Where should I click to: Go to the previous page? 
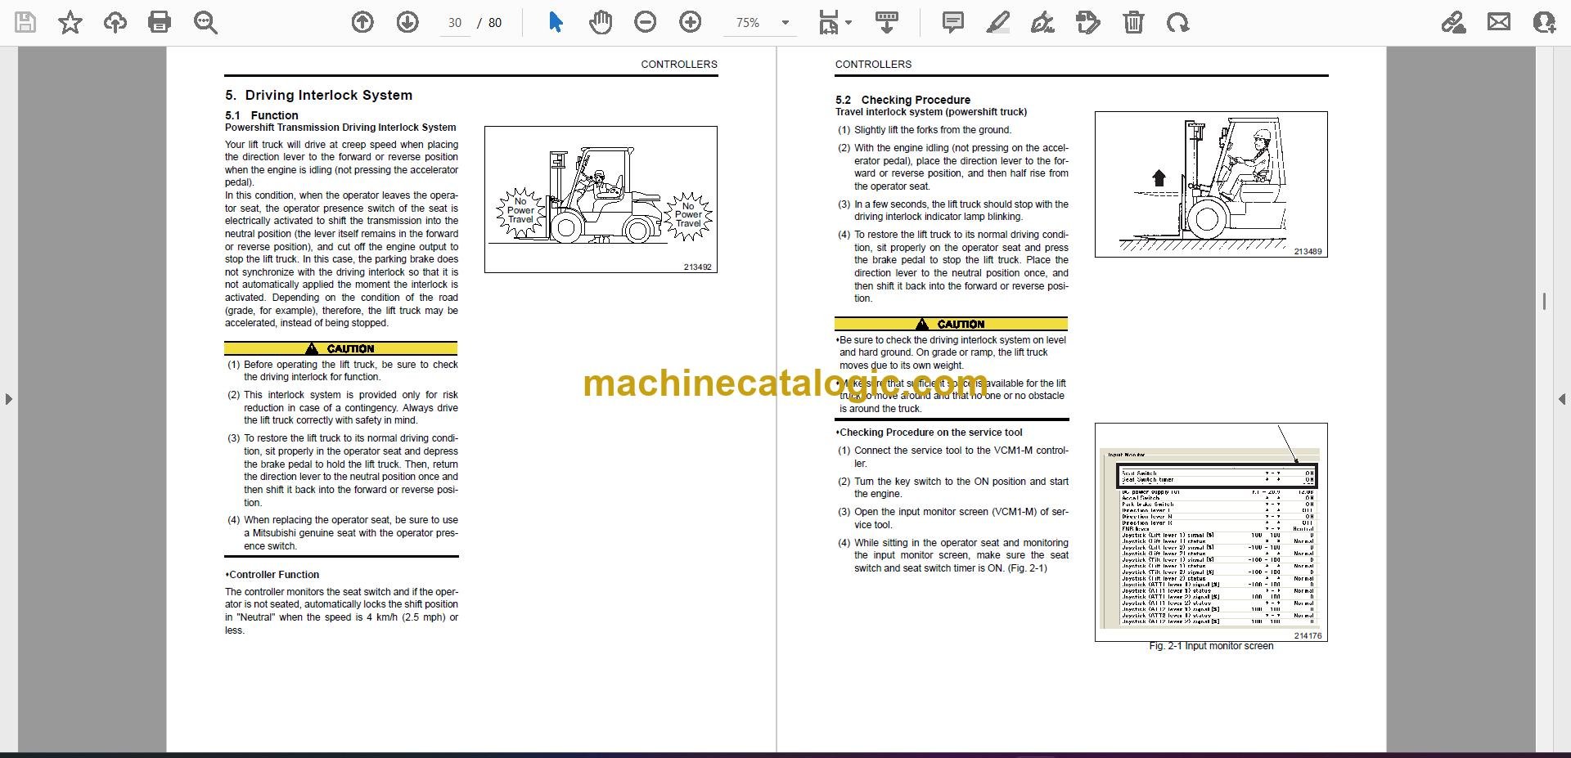click(x=362, y=23)
